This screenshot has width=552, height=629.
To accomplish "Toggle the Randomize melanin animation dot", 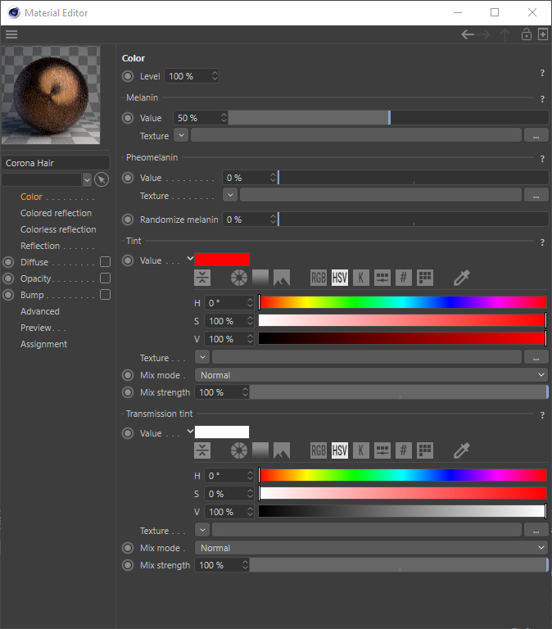I will pos(128,219).
